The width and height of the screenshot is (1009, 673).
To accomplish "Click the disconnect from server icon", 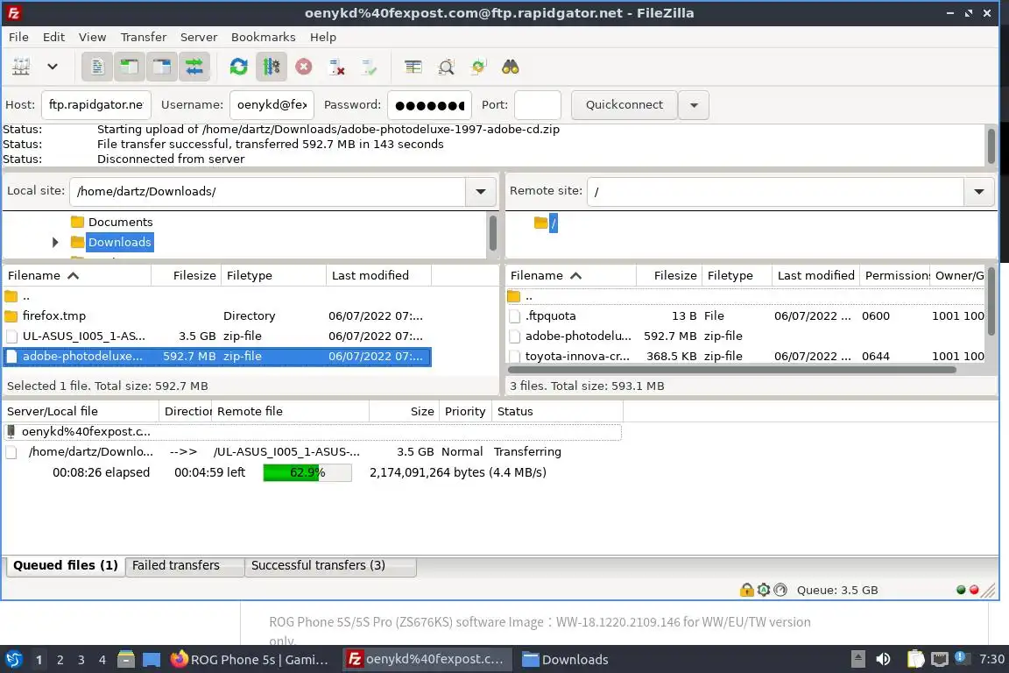I will (x=336, y=67).
